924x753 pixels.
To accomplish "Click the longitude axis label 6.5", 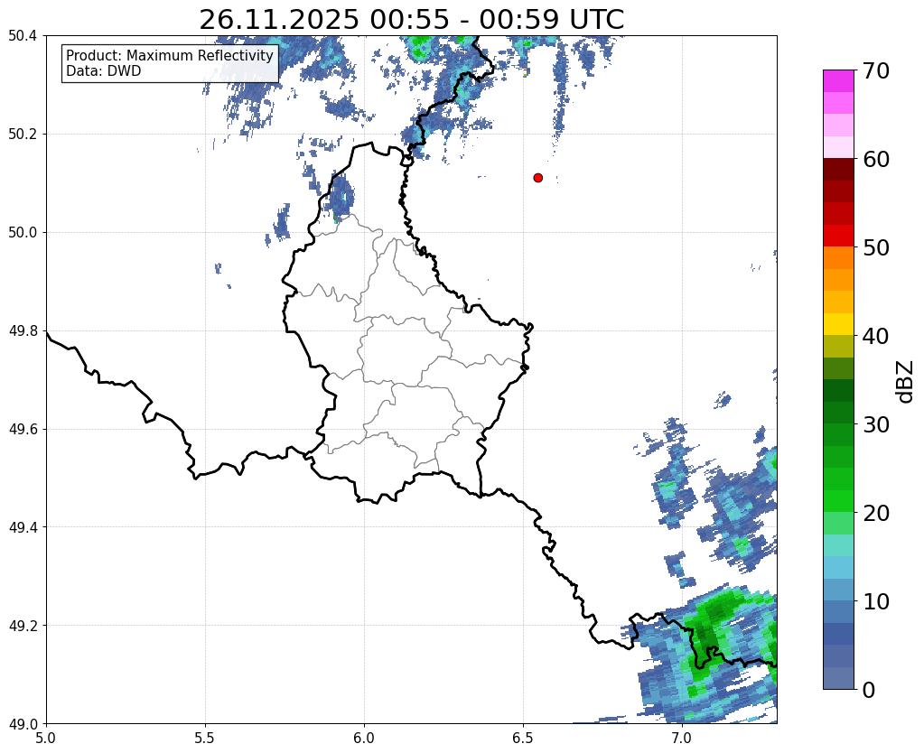I will tap(523, 737).
